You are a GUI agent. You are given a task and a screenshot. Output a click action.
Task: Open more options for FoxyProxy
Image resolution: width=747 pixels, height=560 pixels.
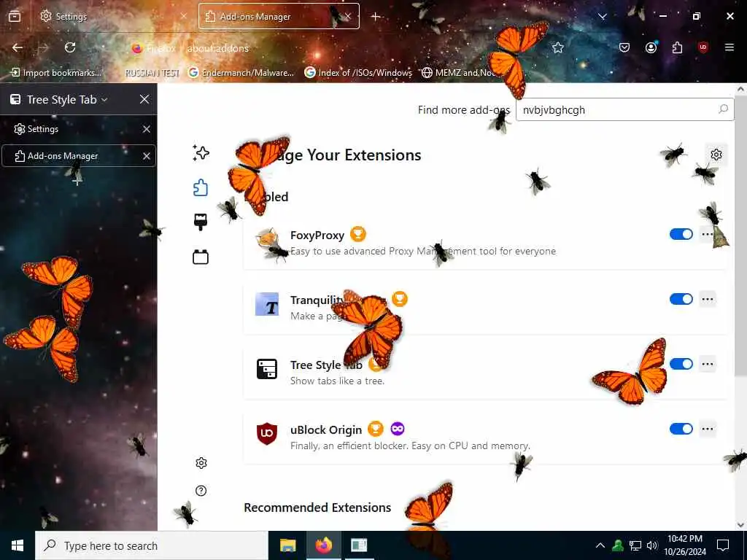[708, 234]
